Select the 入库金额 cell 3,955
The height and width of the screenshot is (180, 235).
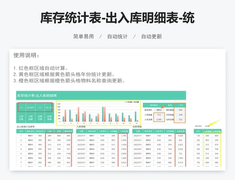124,149
